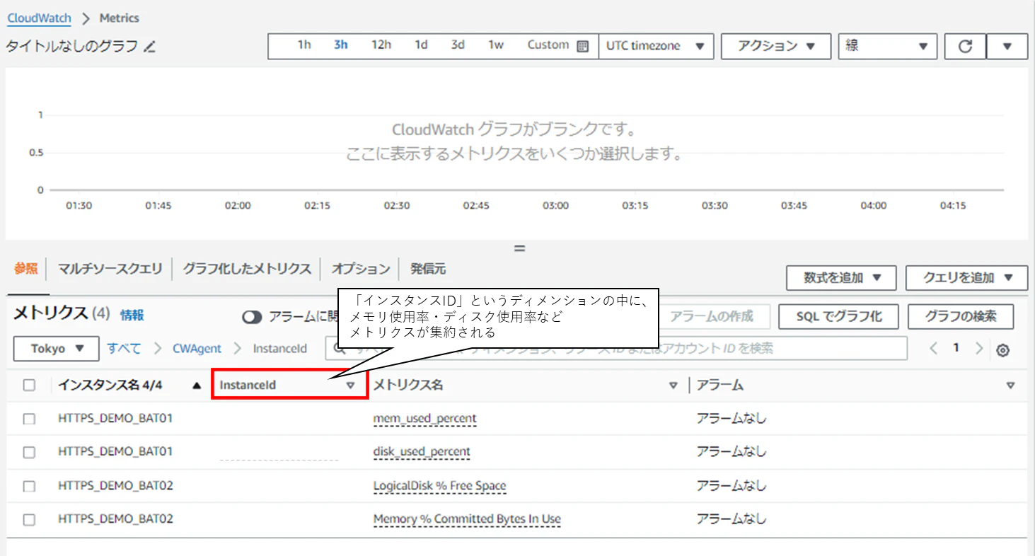
Task: Switch to the グラフ化したメトリクス tab
Action: pos(247,269)
